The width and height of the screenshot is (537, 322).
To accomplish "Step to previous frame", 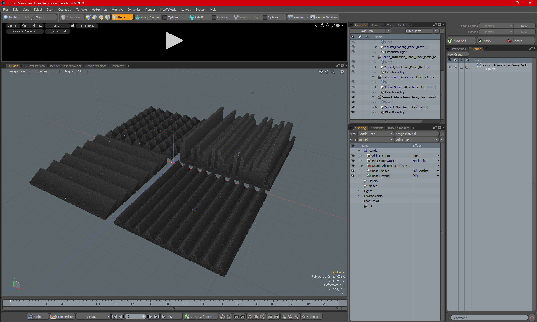I will pos(121,317).
